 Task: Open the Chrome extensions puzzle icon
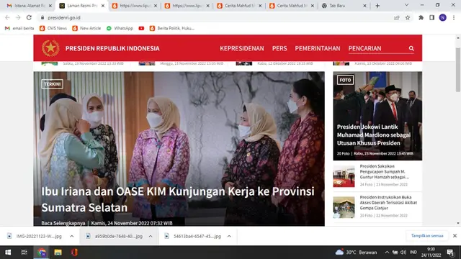(421, 17)
